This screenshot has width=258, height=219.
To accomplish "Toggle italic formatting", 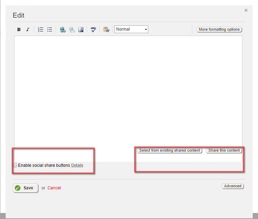I will pyautogui.click(x=28, y=29).
